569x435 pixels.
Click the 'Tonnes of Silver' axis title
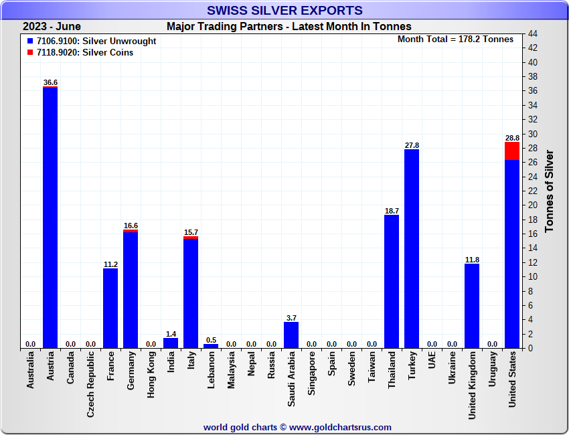pyautogui.click(x=549, y=191)
